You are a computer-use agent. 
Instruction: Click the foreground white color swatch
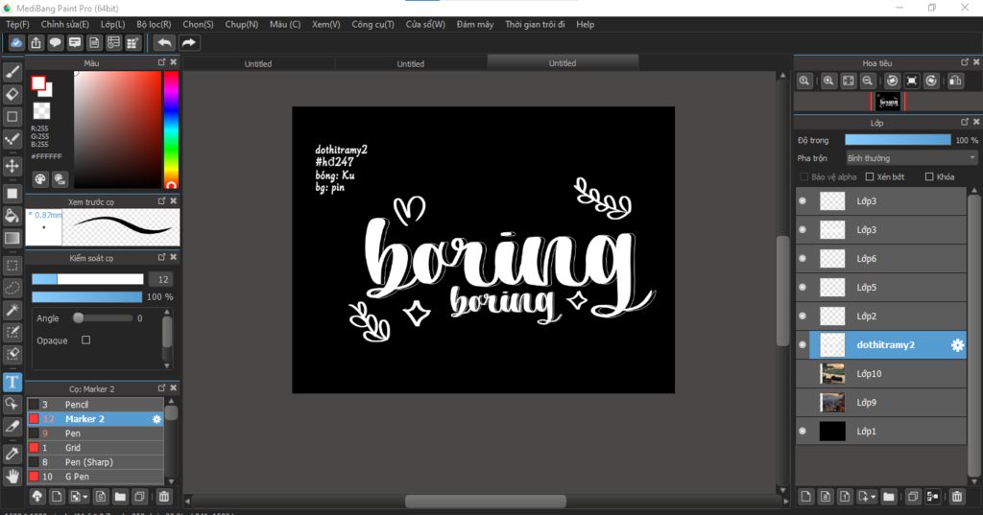[38, 83]
